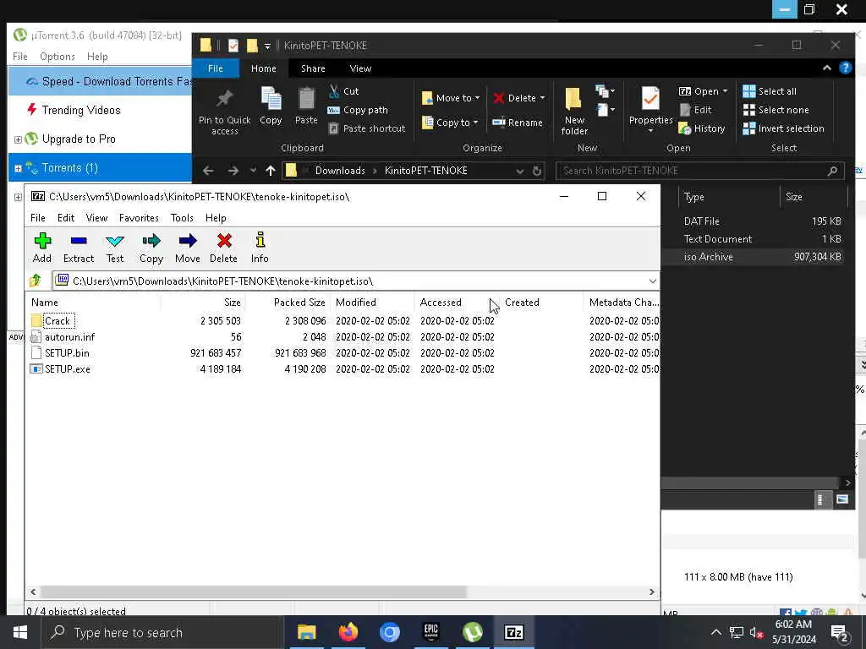Open the Tools menu in 7-Zip

182,218
